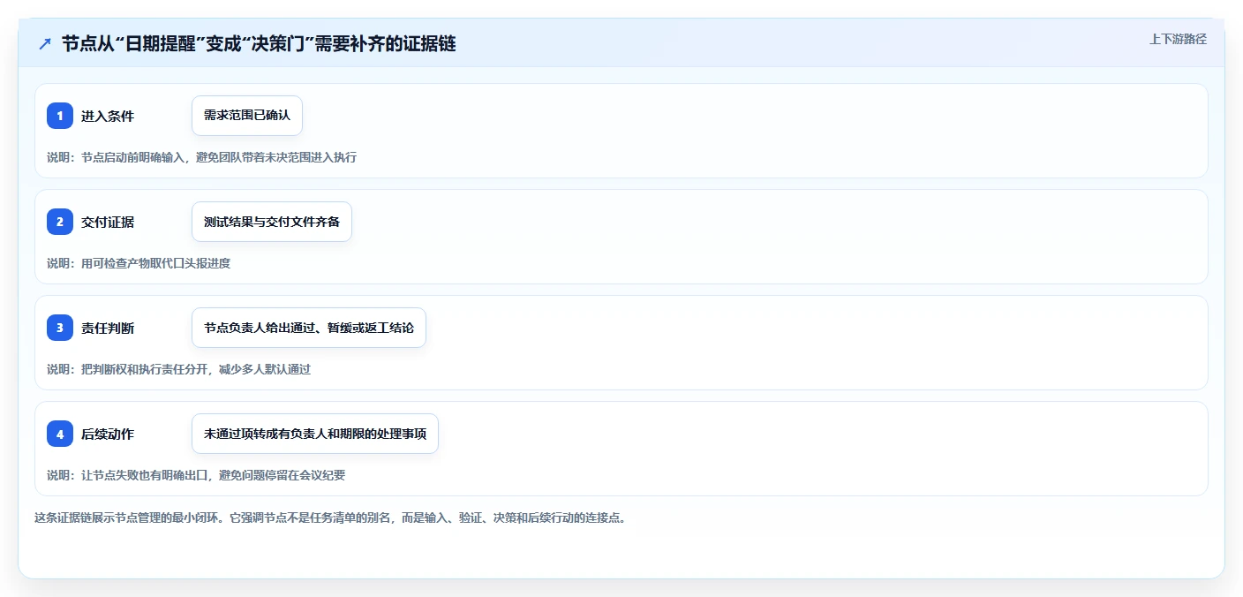Screen dimensions: 1243x597
Task: Select the 交付证据 step label
Action: click(108, 222)
